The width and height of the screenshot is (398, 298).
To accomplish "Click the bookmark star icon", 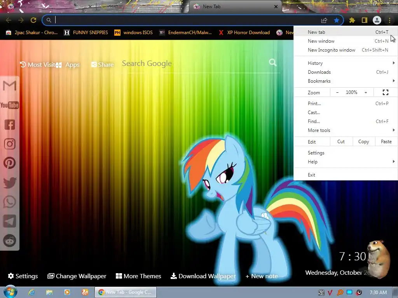I will (337, 20).
